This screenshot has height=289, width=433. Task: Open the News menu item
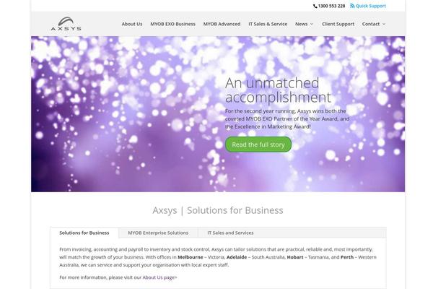coord(301,24)
